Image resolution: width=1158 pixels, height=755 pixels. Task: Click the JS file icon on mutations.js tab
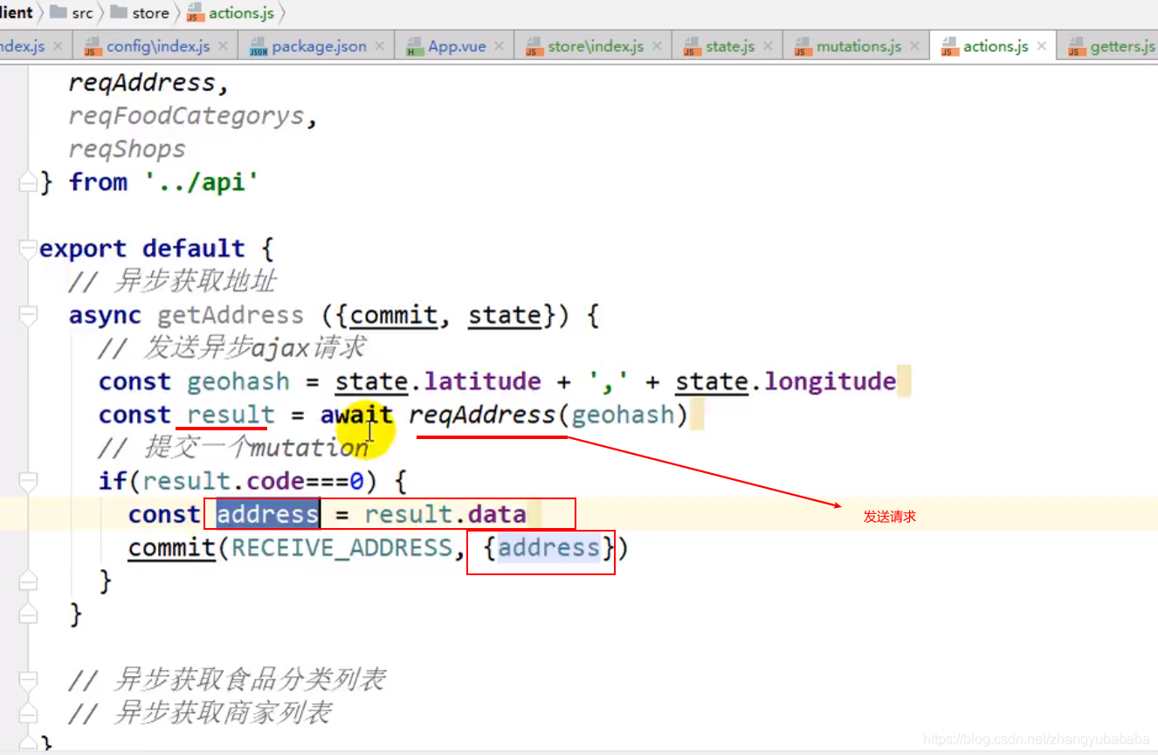[x=803, y=47]
